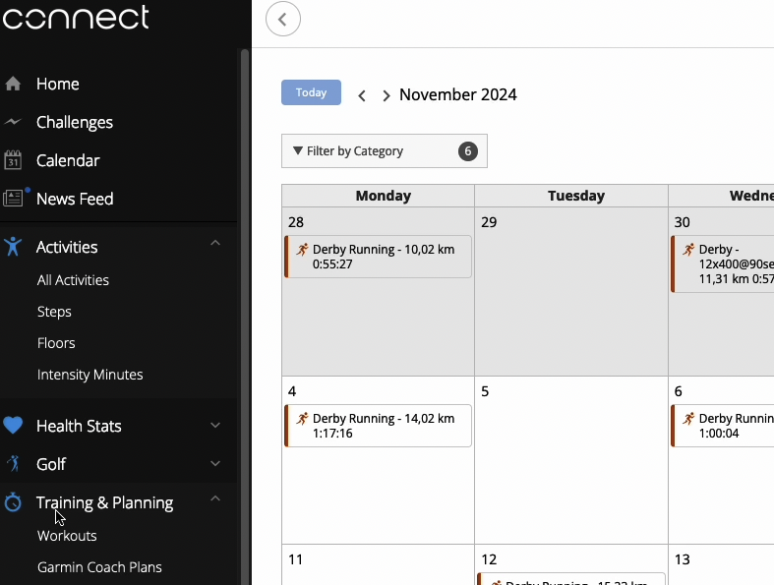The image size is (774, 585).
Task: Click the Activities person icon
Action: 13,247
